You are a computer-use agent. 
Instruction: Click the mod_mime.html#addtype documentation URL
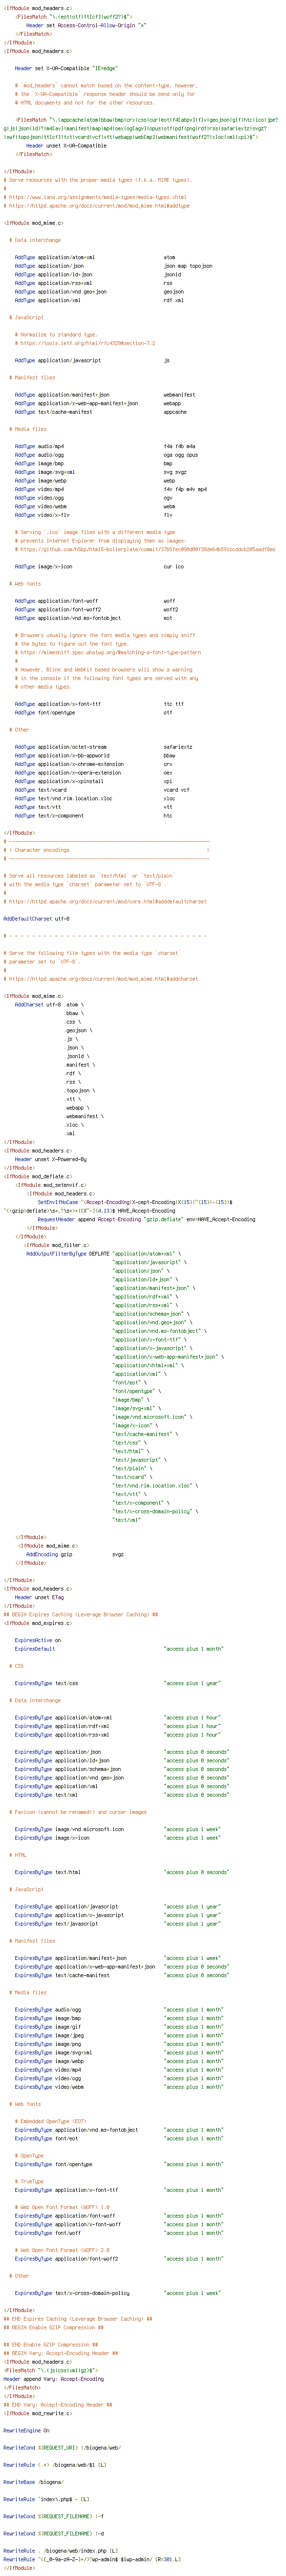click(99, 206)
